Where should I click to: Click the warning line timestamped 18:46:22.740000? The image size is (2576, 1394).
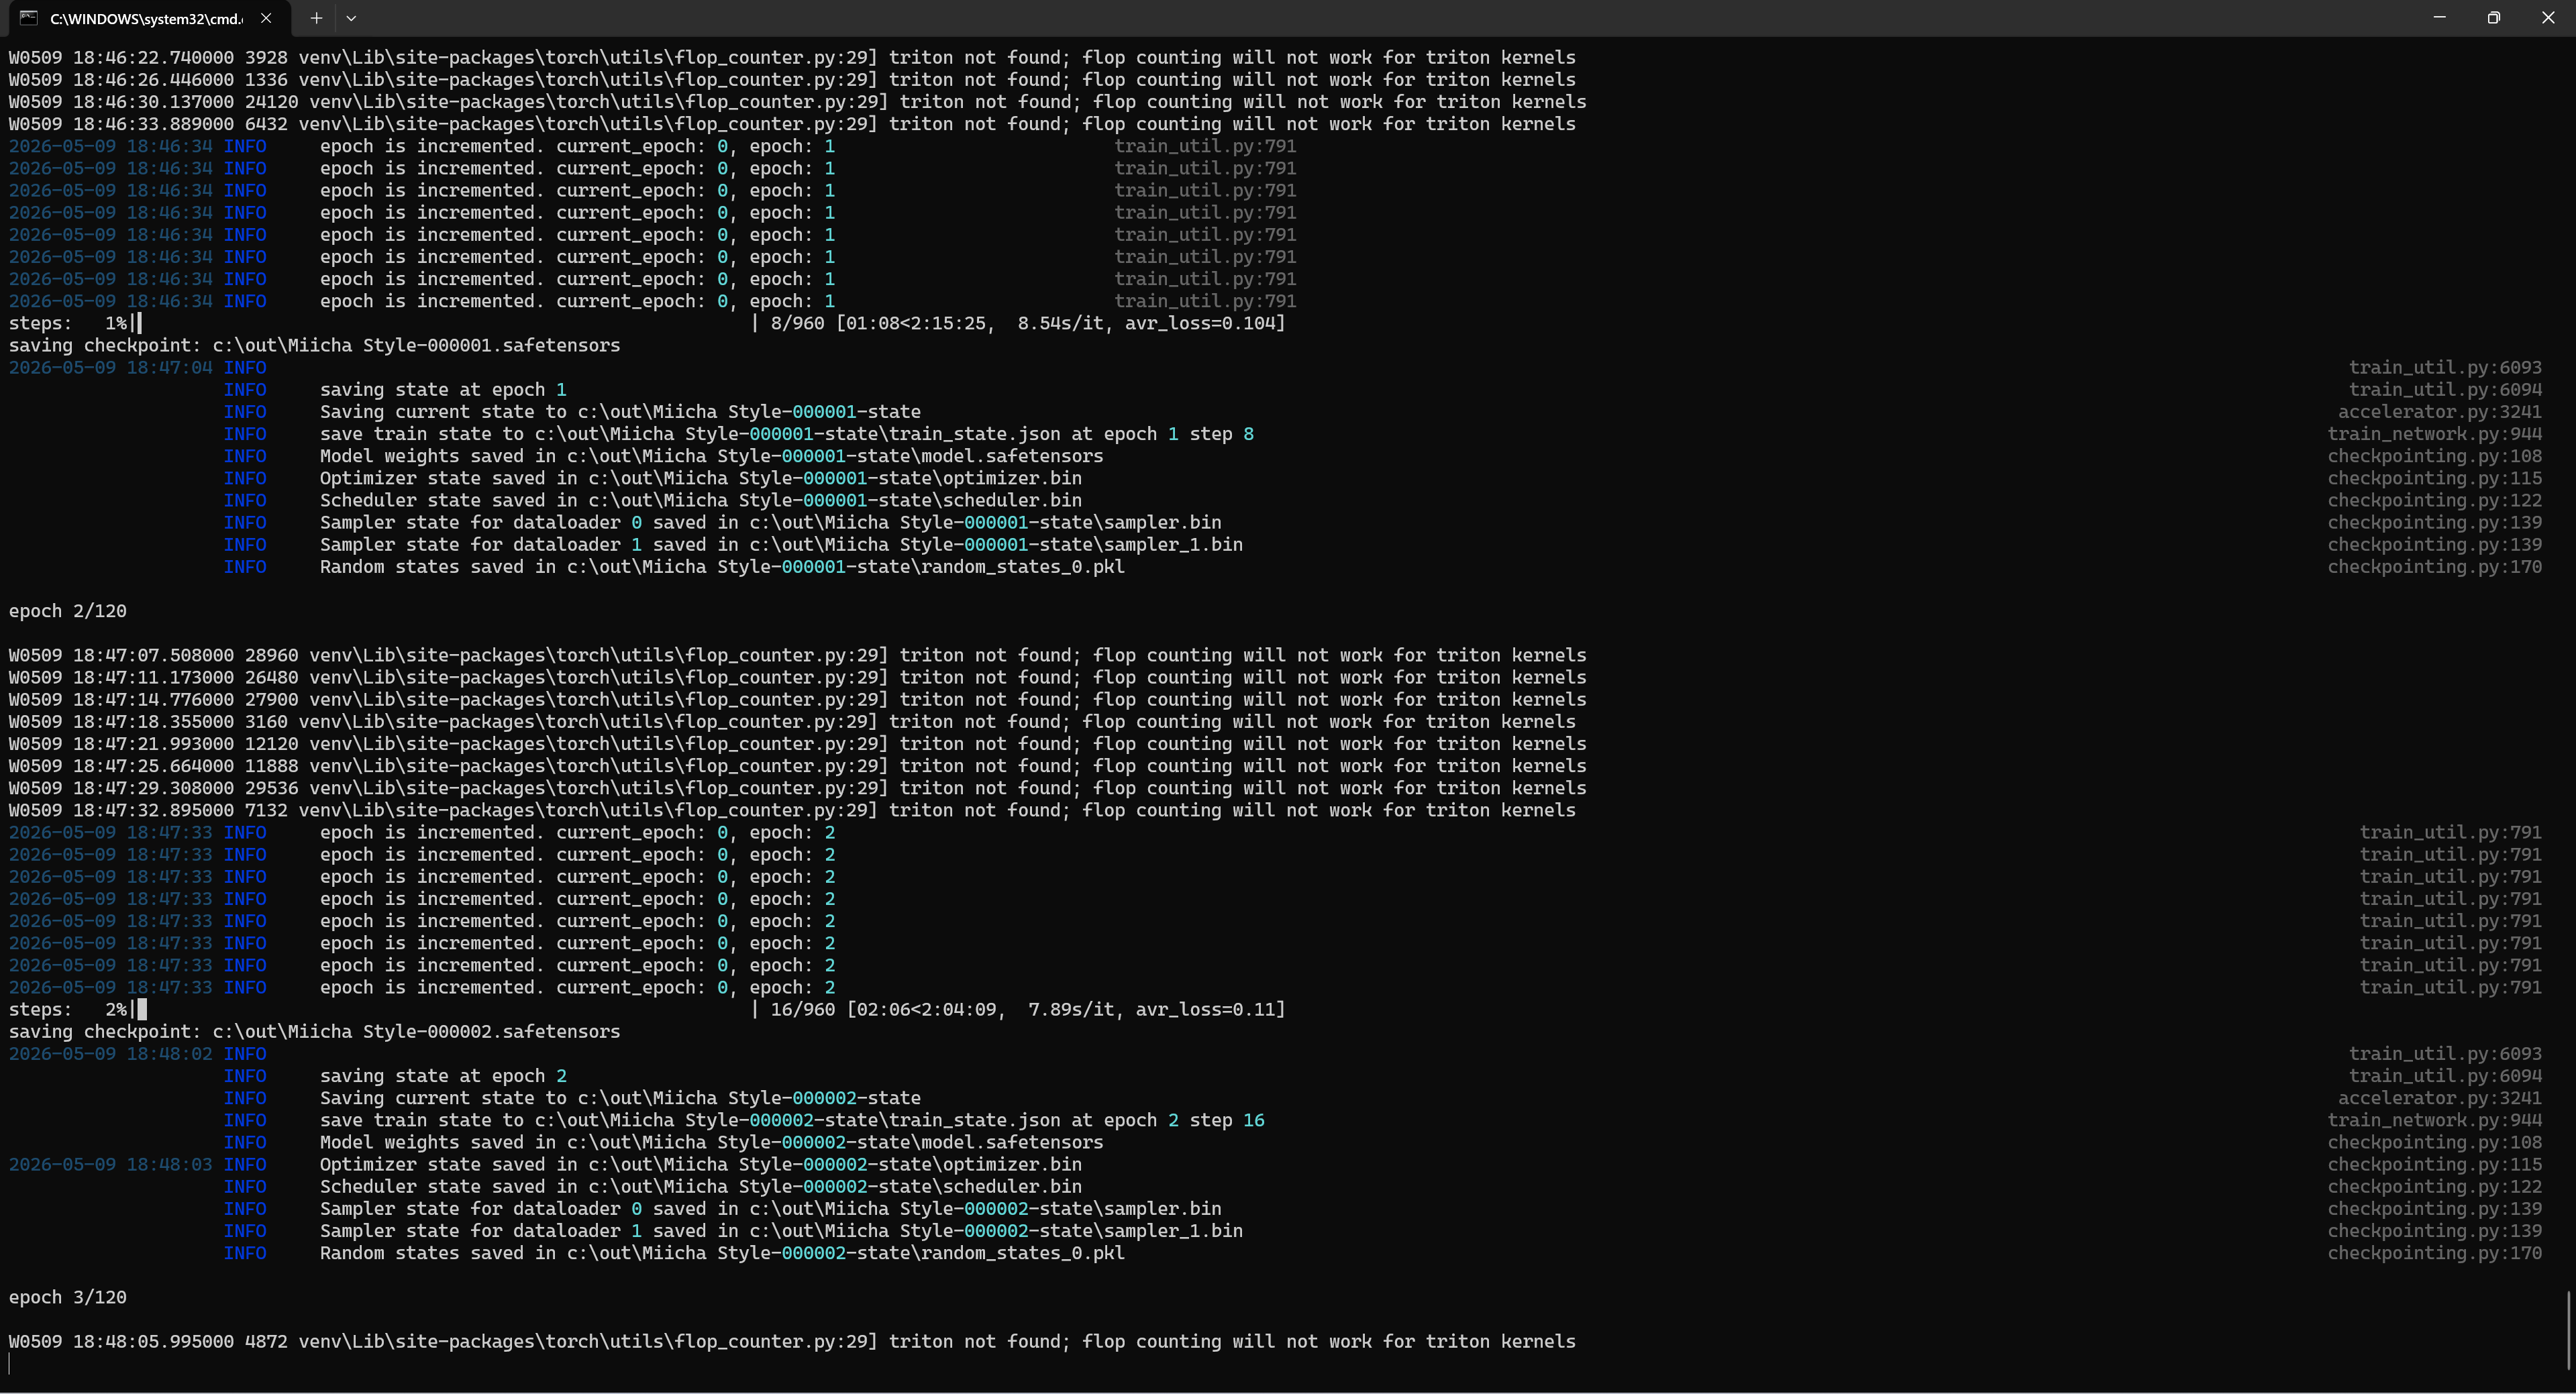tap(792, 58)
